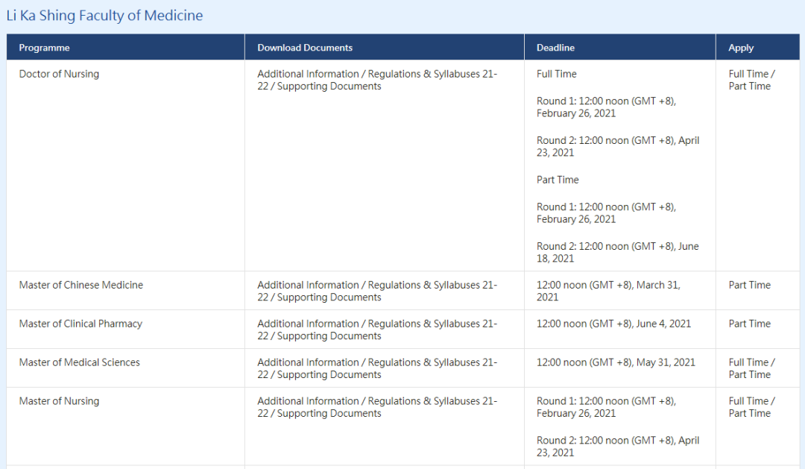Open Additional Information for Doctor of Nursing
Screen dimensions: 805x469
308,74
